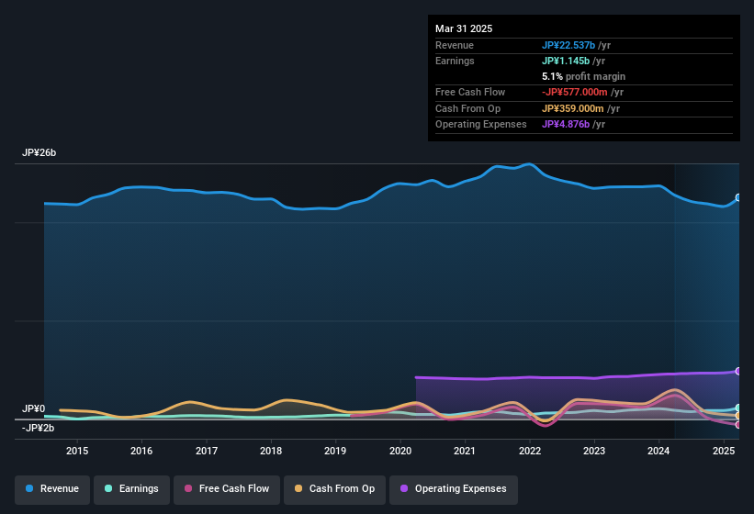The image size is (754, 514).
Task: Toggle the Revenue legend button
Action: point(52,489)
